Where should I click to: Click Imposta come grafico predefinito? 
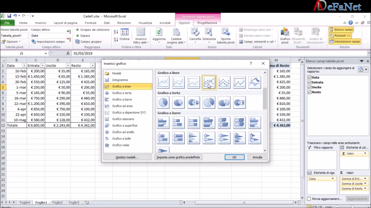(178, 157)
